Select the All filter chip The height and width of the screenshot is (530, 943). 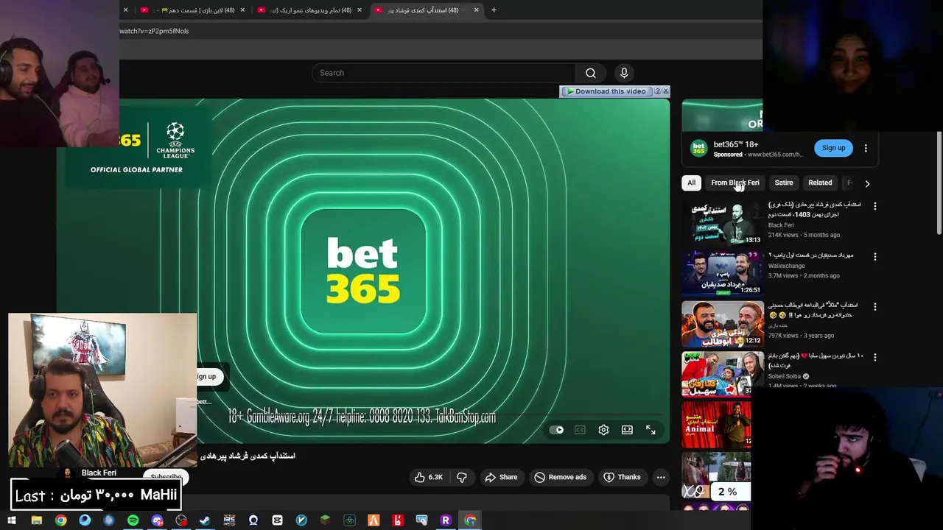pos(691,183)
